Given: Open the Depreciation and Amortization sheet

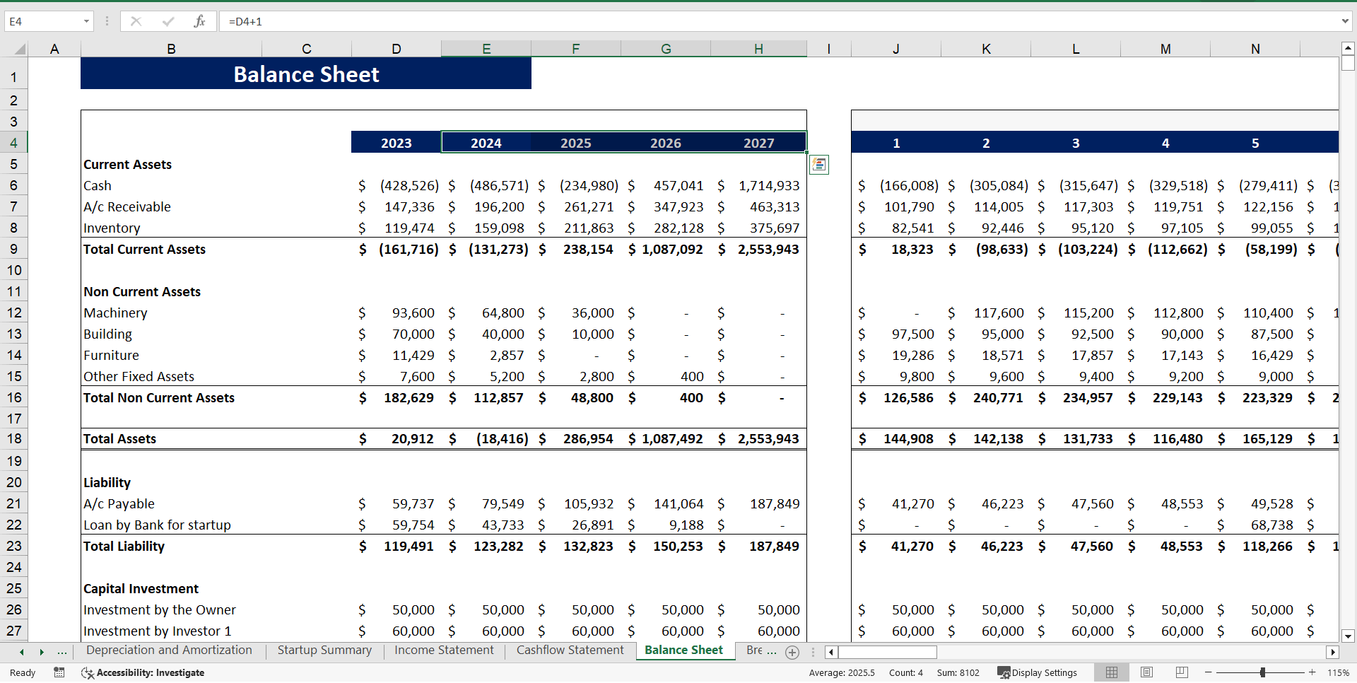Looking at the screenshot, I should (168, 650).
